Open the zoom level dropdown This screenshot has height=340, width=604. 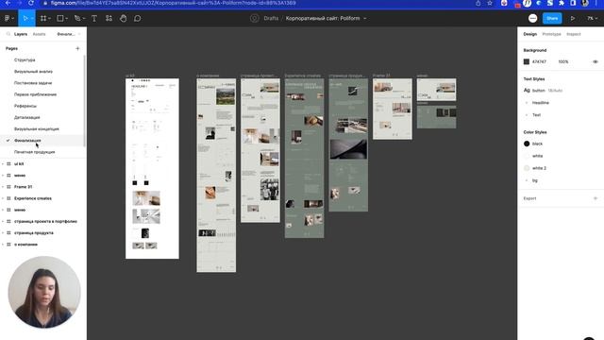[593, 18]
